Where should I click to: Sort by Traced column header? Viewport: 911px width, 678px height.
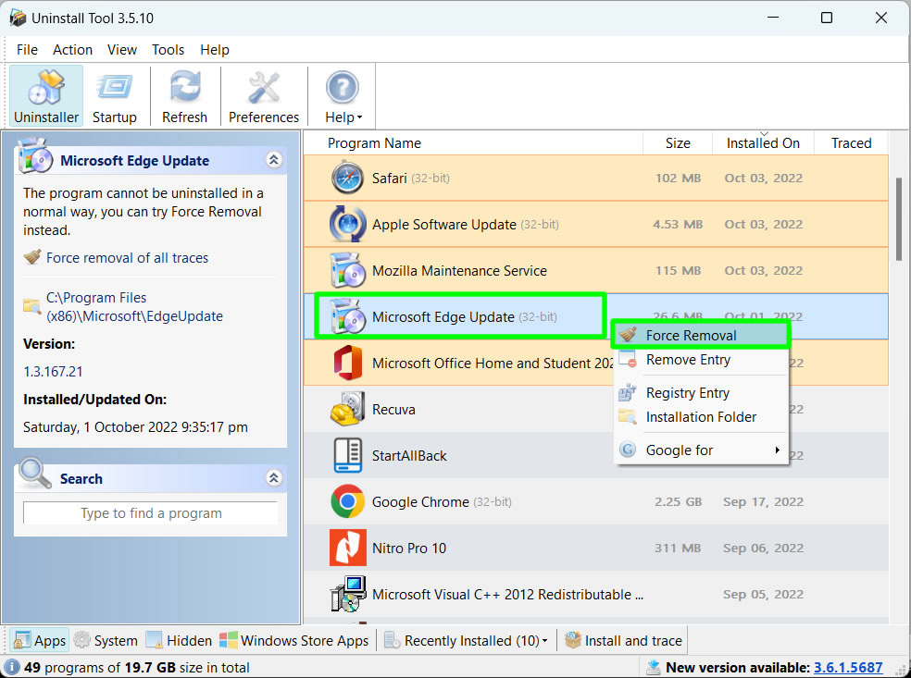(851, 142)
